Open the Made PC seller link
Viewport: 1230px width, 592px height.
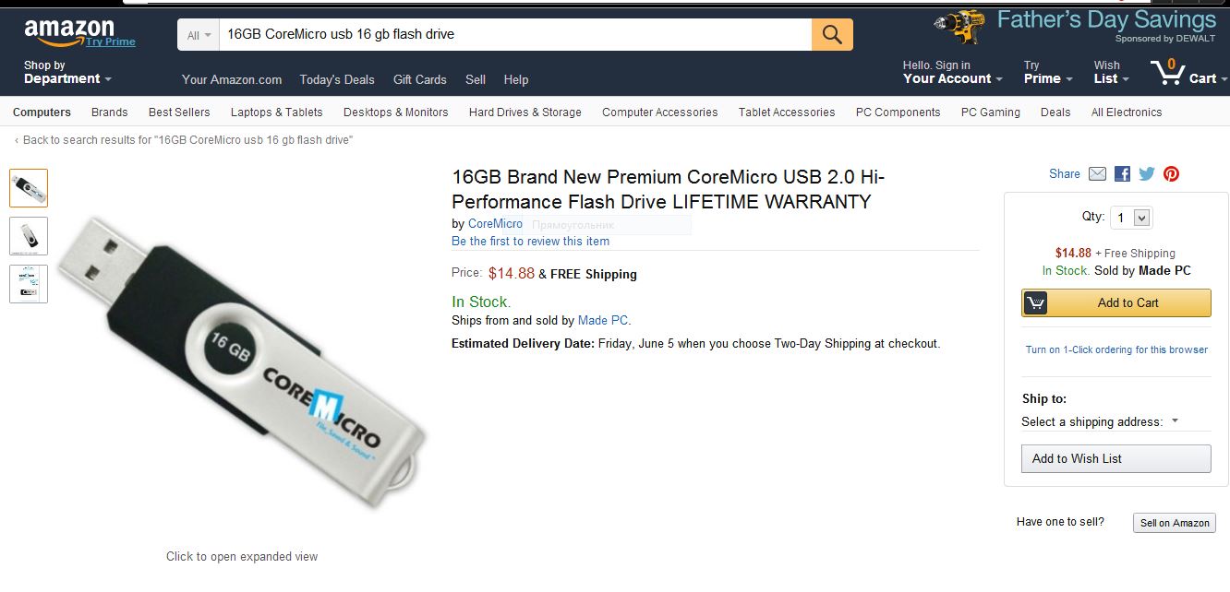coord(602,320)
